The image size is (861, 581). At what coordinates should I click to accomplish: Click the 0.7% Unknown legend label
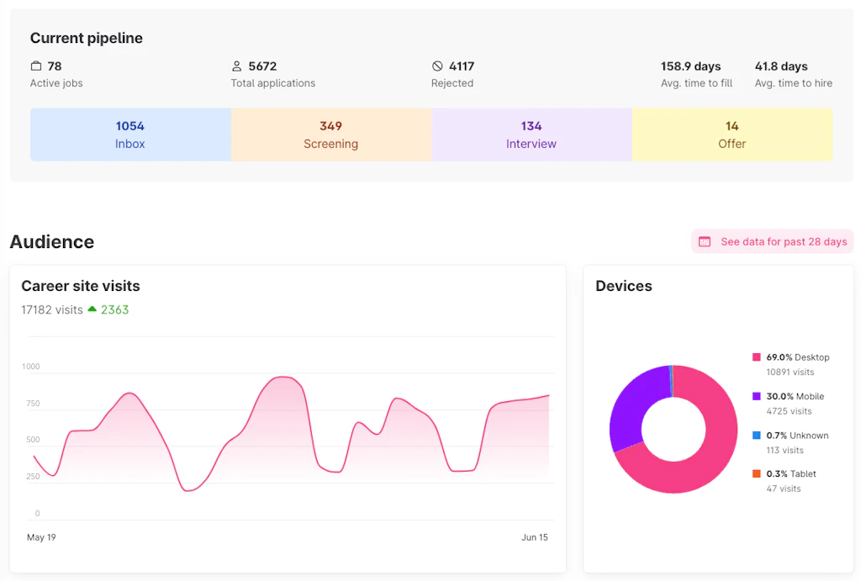tap(797, 435)
